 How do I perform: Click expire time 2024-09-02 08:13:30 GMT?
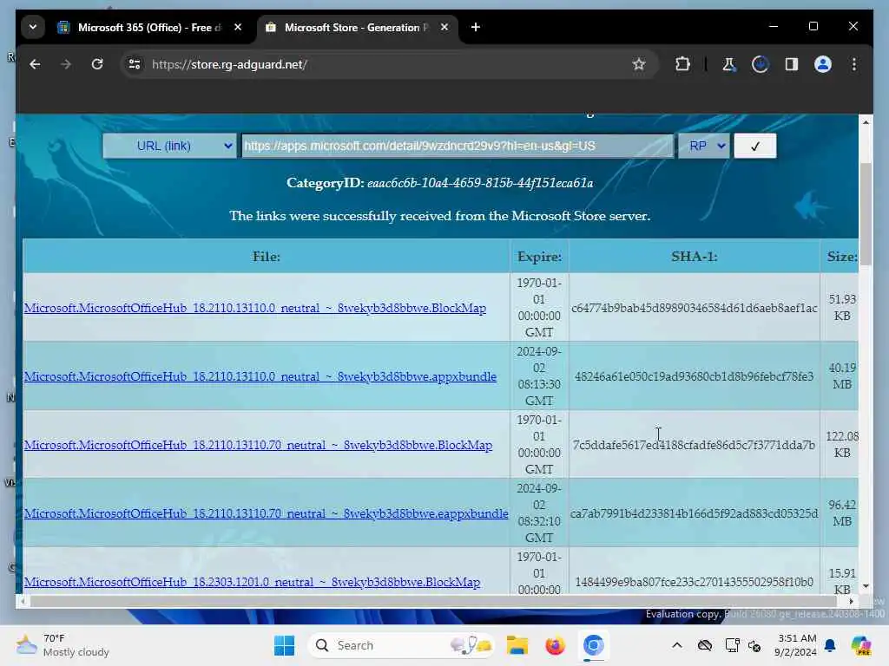(x=539, y=376)
